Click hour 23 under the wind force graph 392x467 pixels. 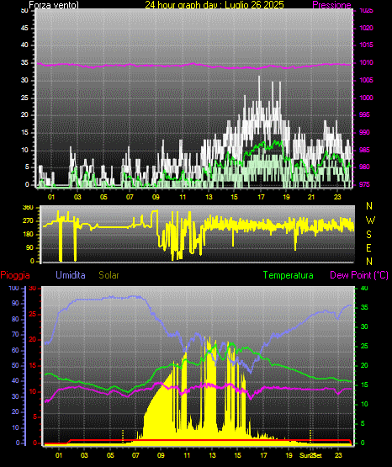(337, 197)
